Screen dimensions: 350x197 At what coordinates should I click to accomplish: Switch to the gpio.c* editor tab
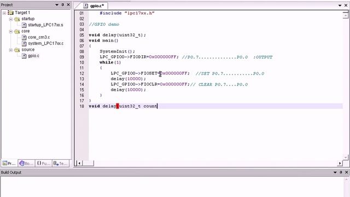click(x=94, y=6)
